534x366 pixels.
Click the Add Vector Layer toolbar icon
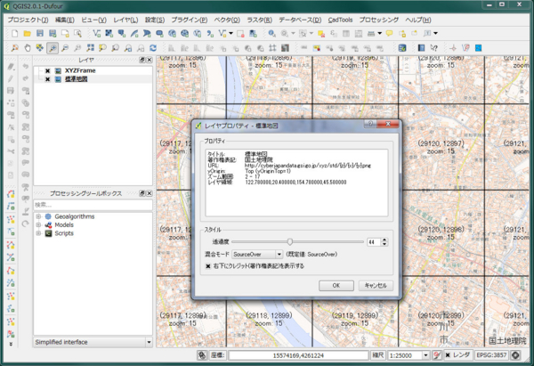pos(97,34)
